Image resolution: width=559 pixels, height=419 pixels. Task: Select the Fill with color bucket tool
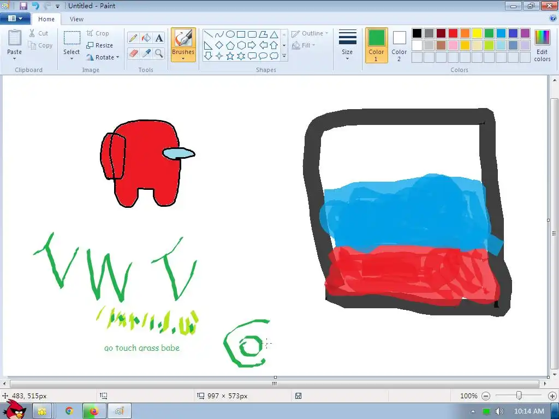point(146,38)
